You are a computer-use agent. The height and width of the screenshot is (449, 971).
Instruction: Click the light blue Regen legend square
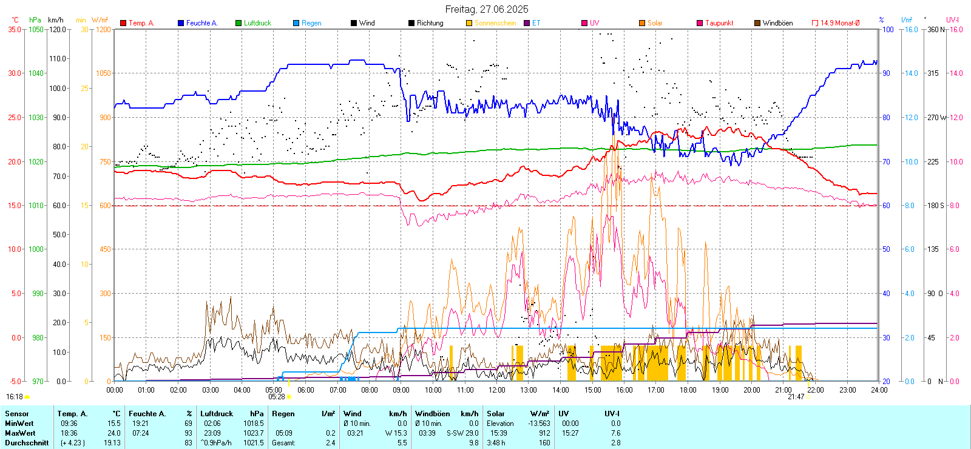coord(296,23)
